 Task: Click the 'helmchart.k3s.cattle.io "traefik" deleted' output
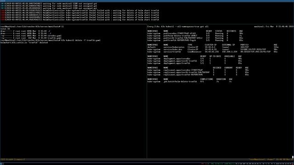24,43
